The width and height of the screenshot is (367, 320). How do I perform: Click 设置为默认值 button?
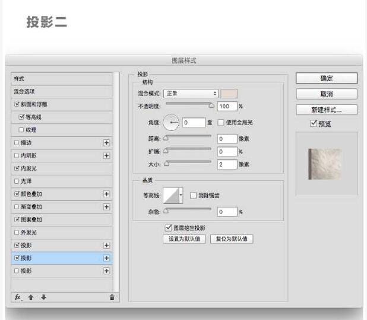click(184, 239)
